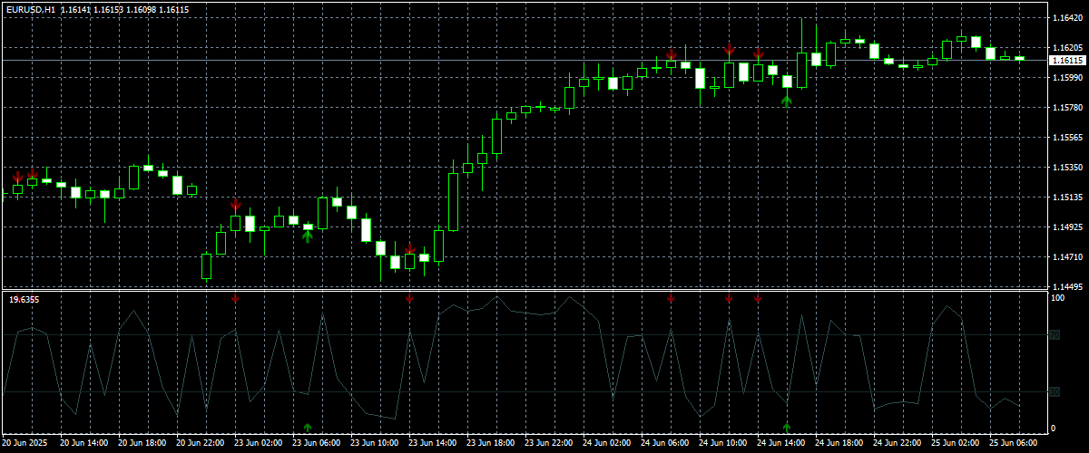Select the 70 level marker on indicator scale

(x=1055, y=335)
